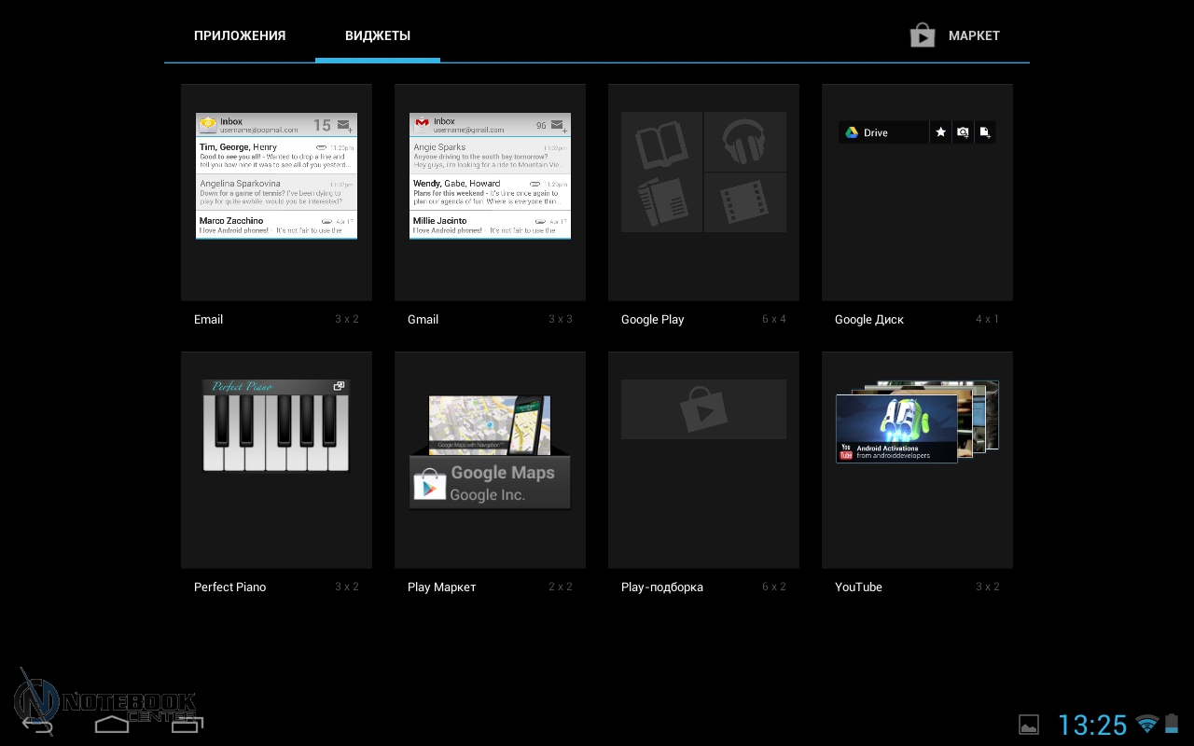Select the Play-подборка widget placeholder
This screenshot has height=746, width=1194.
click(x=703, y=408)
